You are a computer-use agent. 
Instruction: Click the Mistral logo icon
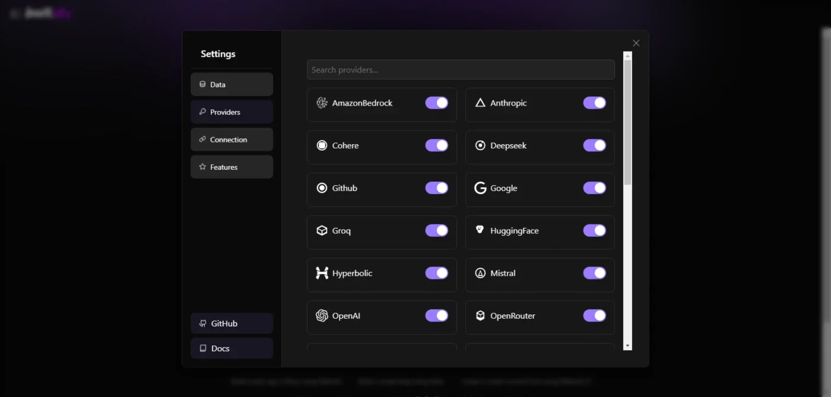[x=480, y=273]
